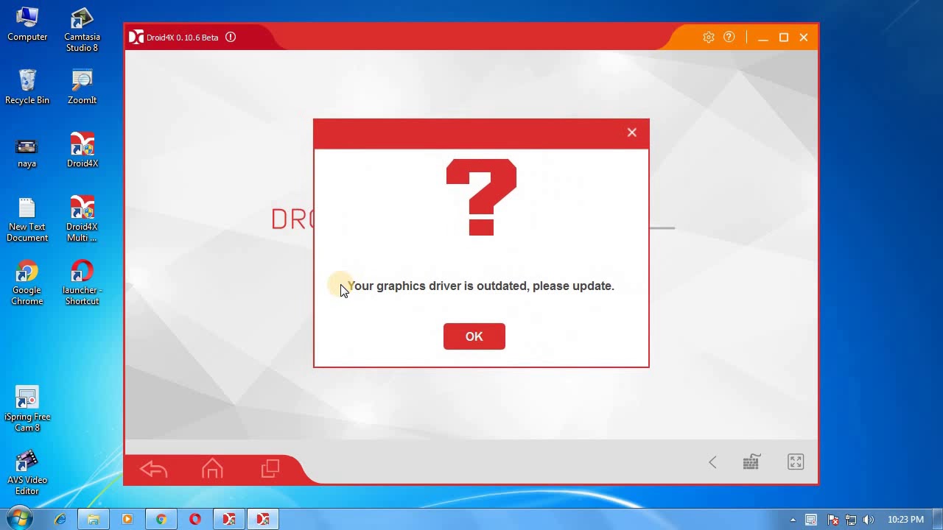This screenshot has width=943, height=530.
Task: Click the Droid4X logo in title bar
Action: point(136,37)
